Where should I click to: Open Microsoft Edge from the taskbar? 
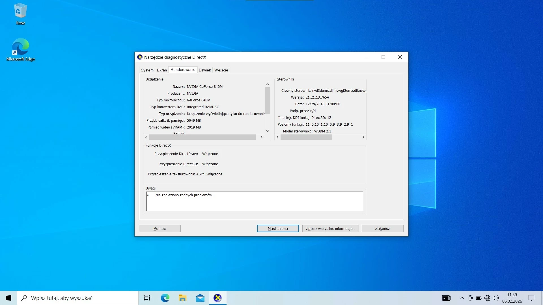[165, 298]
